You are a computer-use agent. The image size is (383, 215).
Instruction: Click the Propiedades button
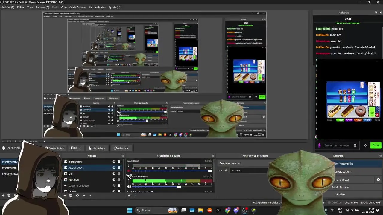click(54, 148)
